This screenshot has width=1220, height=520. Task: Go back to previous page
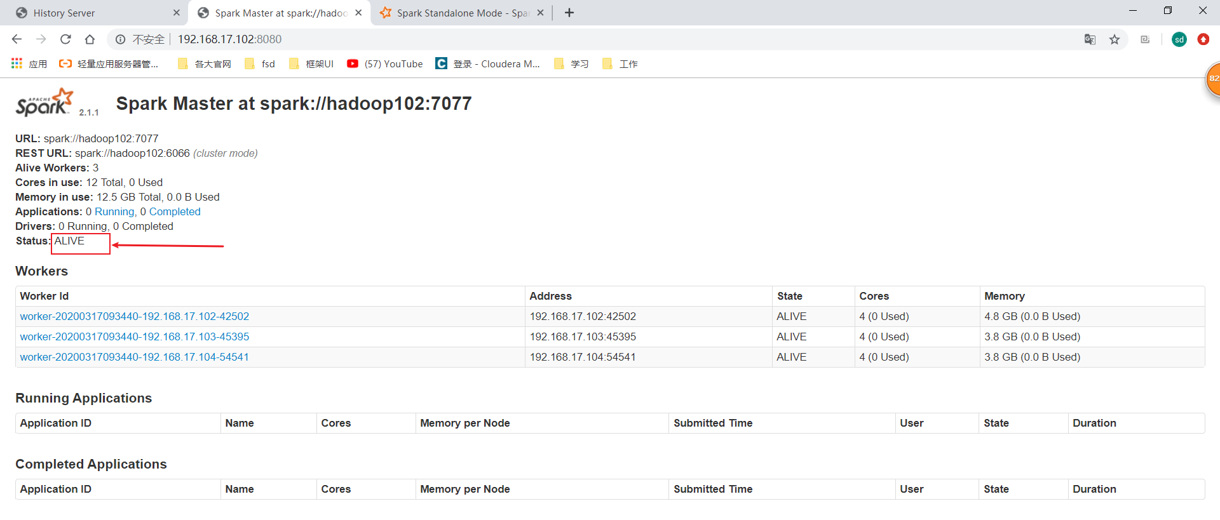coord(17,39)
